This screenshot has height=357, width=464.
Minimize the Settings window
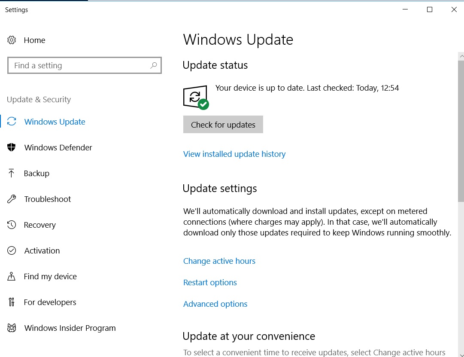click(405, 9)
